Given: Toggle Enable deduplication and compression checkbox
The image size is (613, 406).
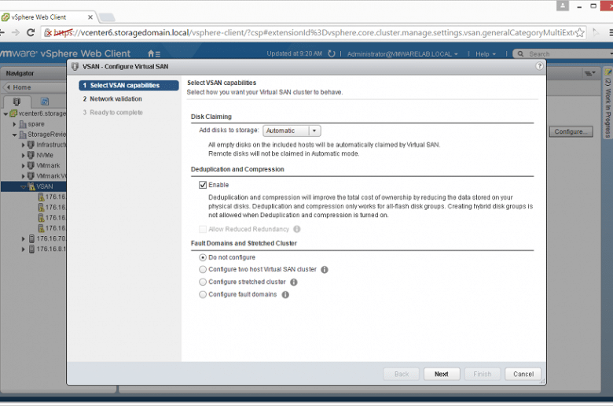Looking at the screenshot, I should point(203,185).
